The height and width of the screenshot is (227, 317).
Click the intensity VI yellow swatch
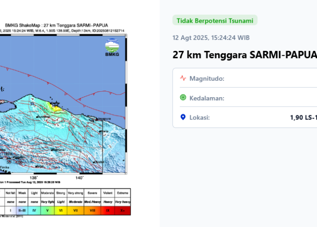60,211
